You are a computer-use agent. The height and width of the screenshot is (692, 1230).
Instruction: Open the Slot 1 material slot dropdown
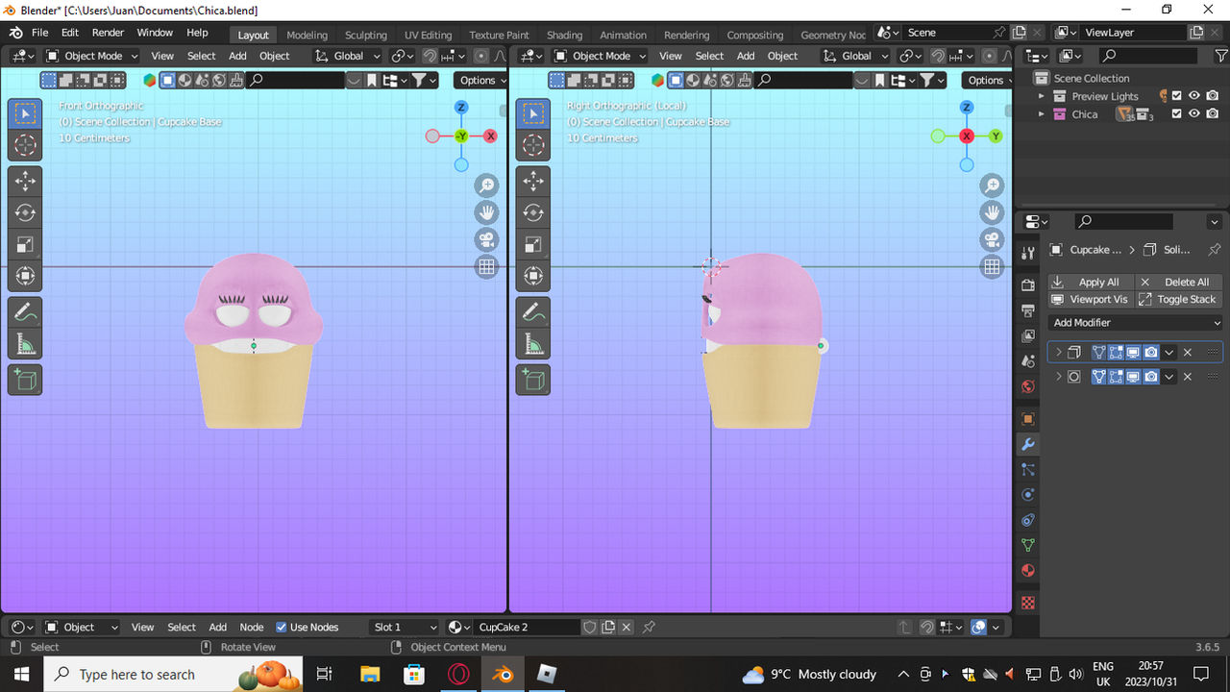tap(405, 627)
